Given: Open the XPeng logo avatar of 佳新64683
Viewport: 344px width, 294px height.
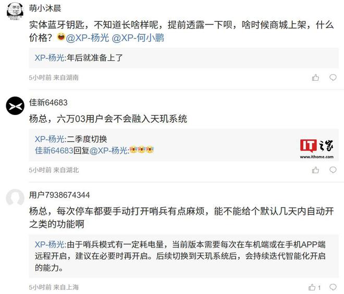Looking at the screenshot, I should (15, 106).
